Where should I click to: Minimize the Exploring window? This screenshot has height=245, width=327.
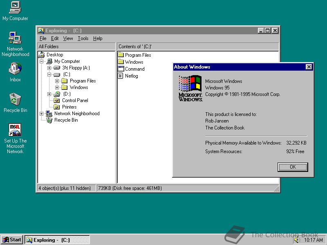[261, 31]
